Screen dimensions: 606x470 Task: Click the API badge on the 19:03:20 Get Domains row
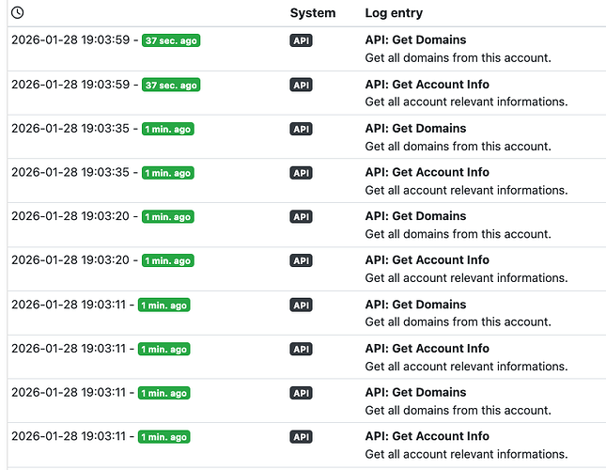(301, 217)
